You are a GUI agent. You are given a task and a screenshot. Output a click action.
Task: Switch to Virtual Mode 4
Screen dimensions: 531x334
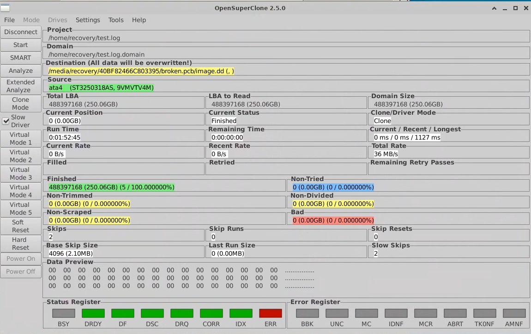pyautogui.click(x=21, y=191)
